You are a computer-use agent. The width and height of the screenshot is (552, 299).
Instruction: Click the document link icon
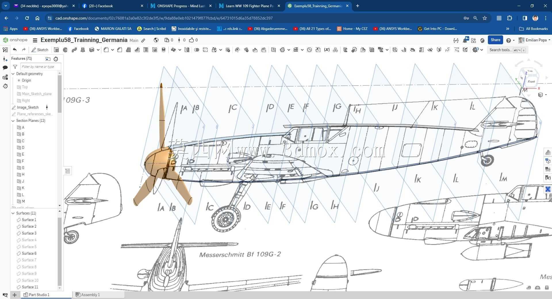pyautogui.click(x=143, y=40)
